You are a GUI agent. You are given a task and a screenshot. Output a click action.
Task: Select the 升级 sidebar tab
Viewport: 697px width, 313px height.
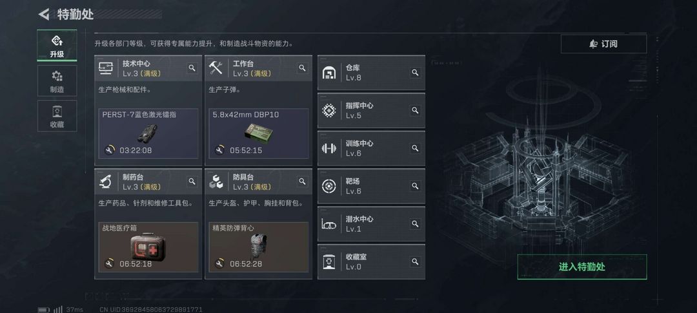pos(57,46)
